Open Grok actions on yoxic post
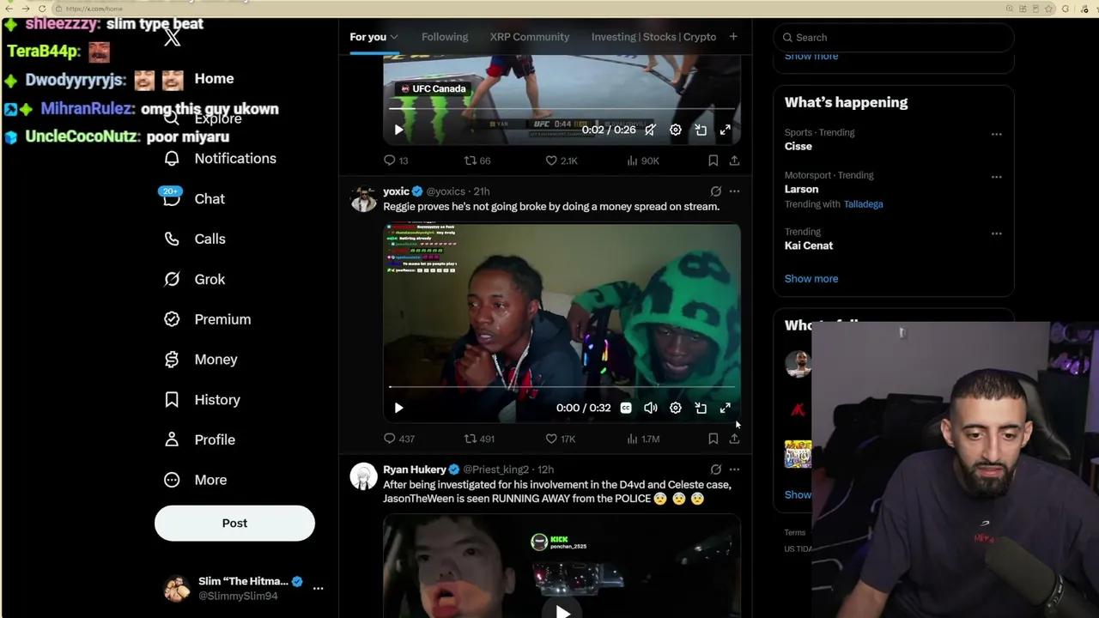This screenshot has width=1099, height=618. point(715,191)
